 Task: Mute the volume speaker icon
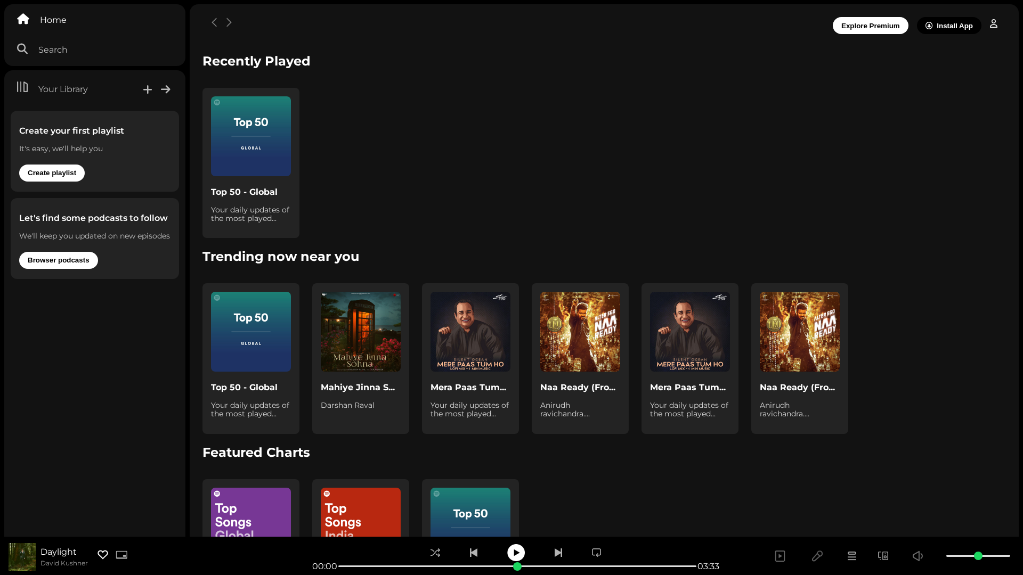pos(918,556)
